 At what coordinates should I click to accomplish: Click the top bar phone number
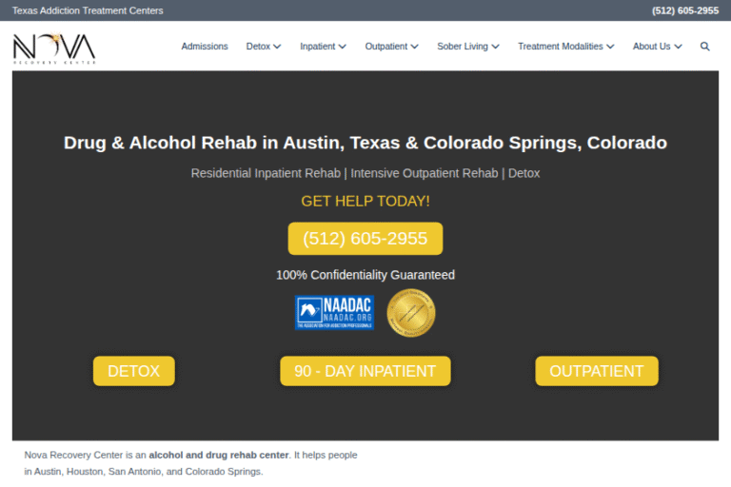pyautogui.click(x=684, y=10)
